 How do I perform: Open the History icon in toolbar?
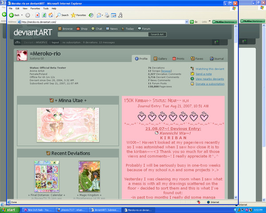[91, 15]
